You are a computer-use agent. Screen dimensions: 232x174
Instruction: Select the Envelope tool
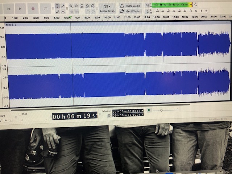click(63, 6)
